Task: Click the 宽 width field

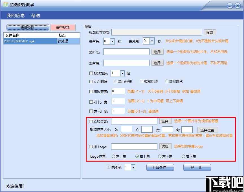Action: click(168, 130)
